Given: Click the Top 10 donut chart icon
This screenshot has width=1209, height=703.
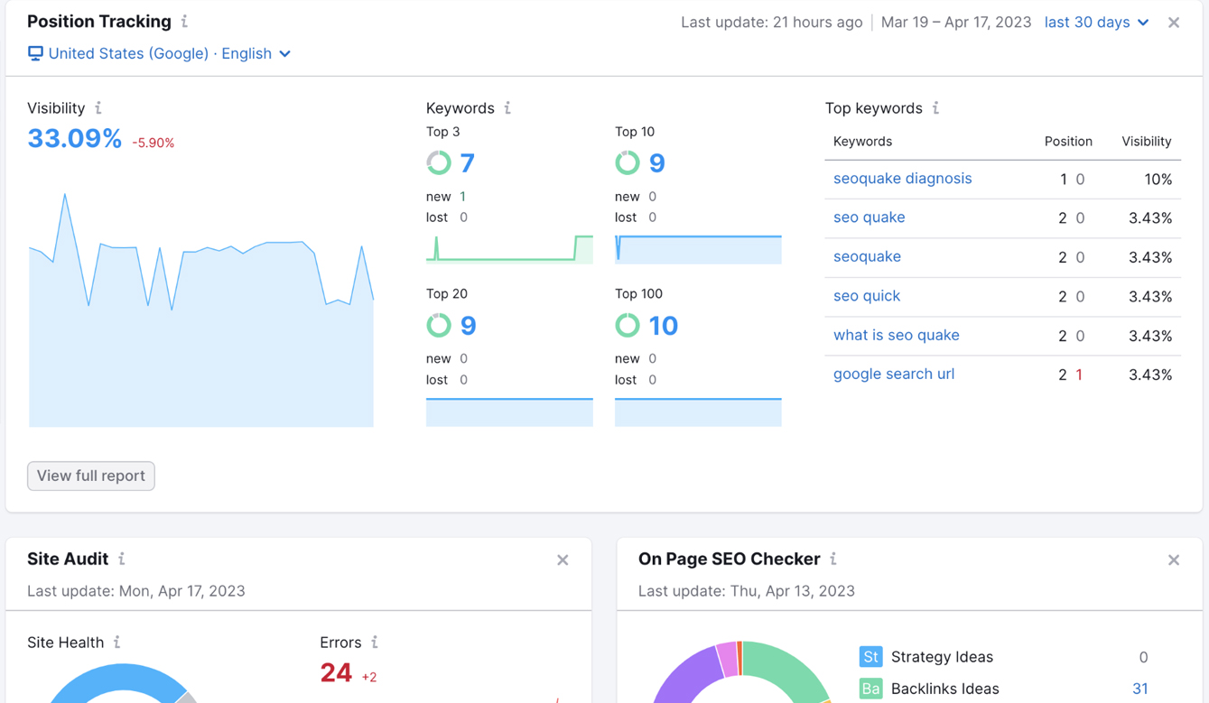Looking at the screenshot, I should pos(628,162).
